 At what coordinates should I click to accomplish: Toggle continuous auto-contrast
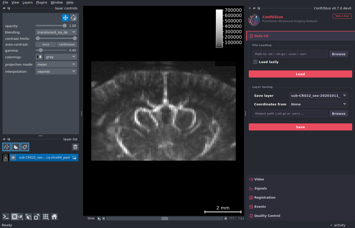click(67, 44)
